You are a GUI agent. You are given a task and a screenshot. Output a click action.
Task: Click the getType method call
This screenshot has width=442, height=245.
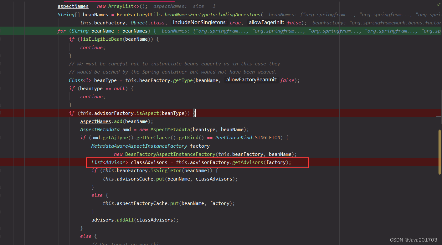pos(183,80)
